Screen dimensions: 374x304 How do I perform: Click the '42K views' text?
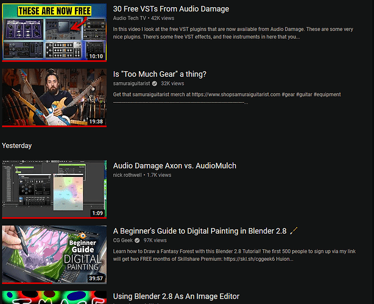click(x=163, y=18)
